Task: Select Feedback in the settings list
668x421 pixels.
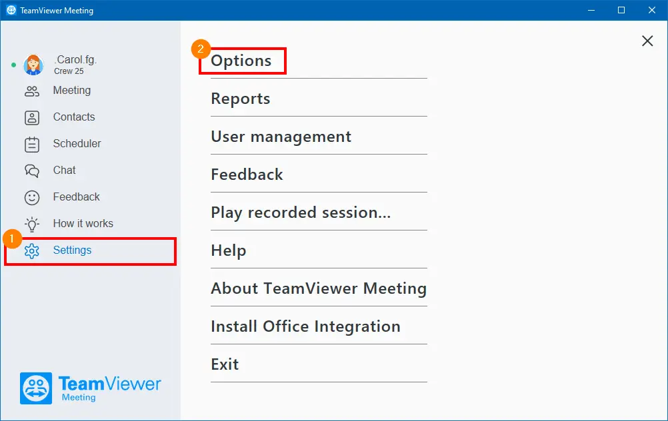Action: 247,175
